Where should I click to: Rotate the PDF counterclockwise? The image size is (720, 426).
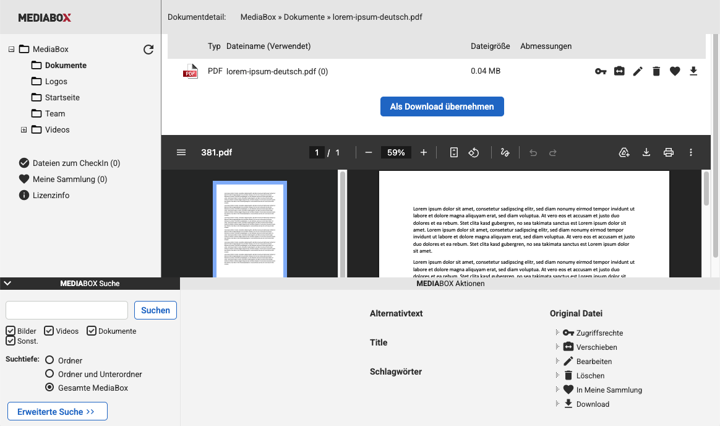click(473, 152)
